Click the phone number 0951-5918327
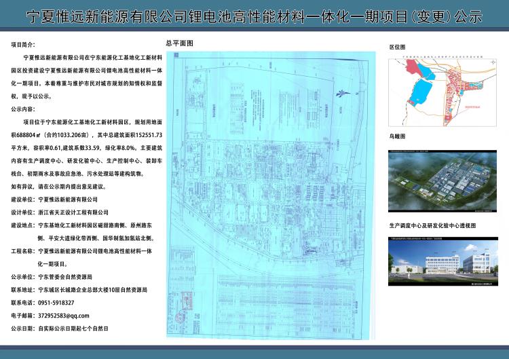 56,303
